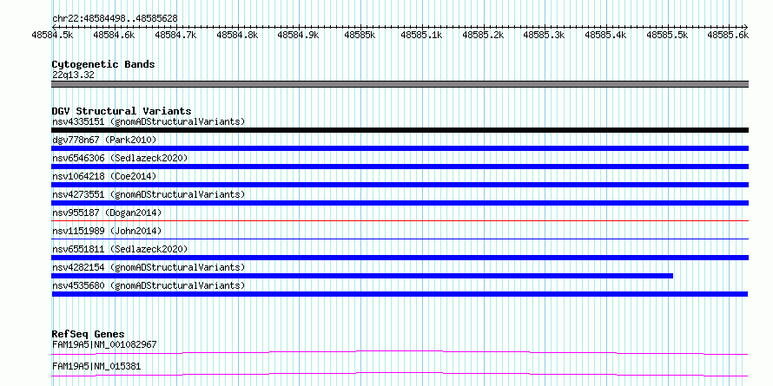Click the 48584.9k ruler tick label
Image resolution: width=773 pixels, height=386 pixels.
[x=298, y=35]
